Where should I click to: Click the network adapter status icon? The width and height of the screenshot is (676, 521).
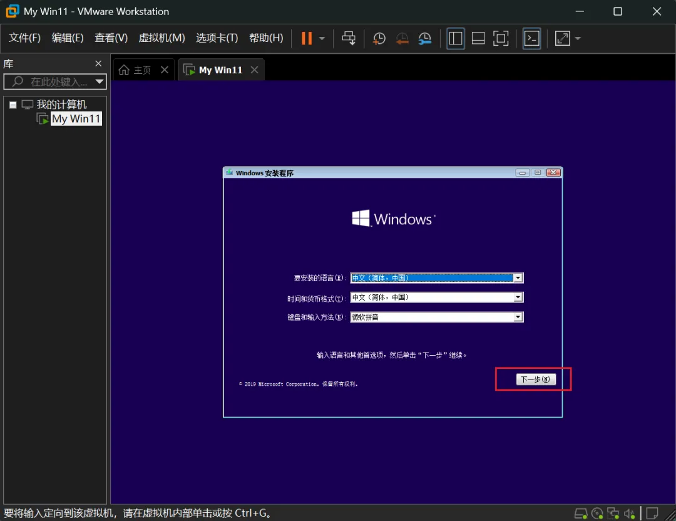(x=613, y=513)
